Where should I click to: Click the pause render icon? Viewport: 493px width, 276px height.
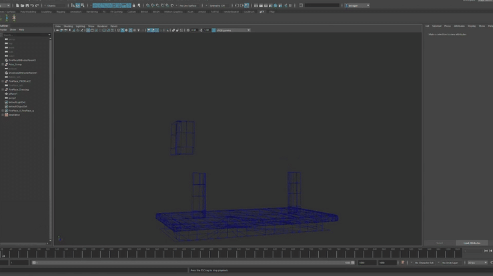[290, 5]
